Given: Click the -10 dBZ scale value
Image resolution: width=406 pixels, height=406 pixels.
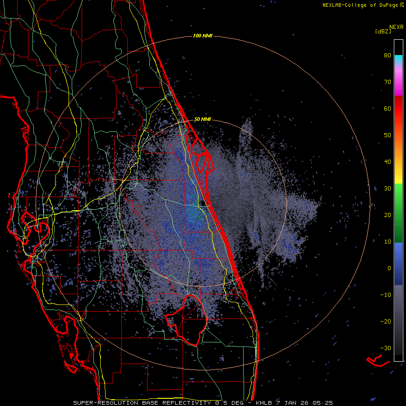Looking at the screenshot, I should coord(386,295).
